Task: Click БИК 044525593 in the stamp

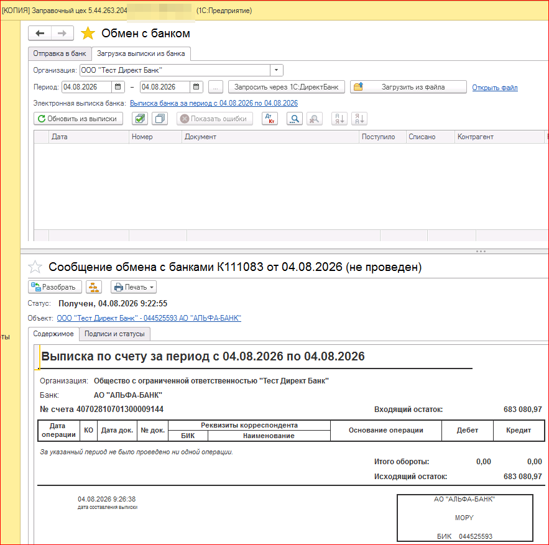Action: (x=464, y=536)
